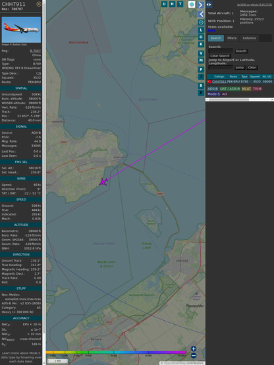Click the 'Image © András Soós' credit
This screenshot has height=365, width=274.
[14, 44]
